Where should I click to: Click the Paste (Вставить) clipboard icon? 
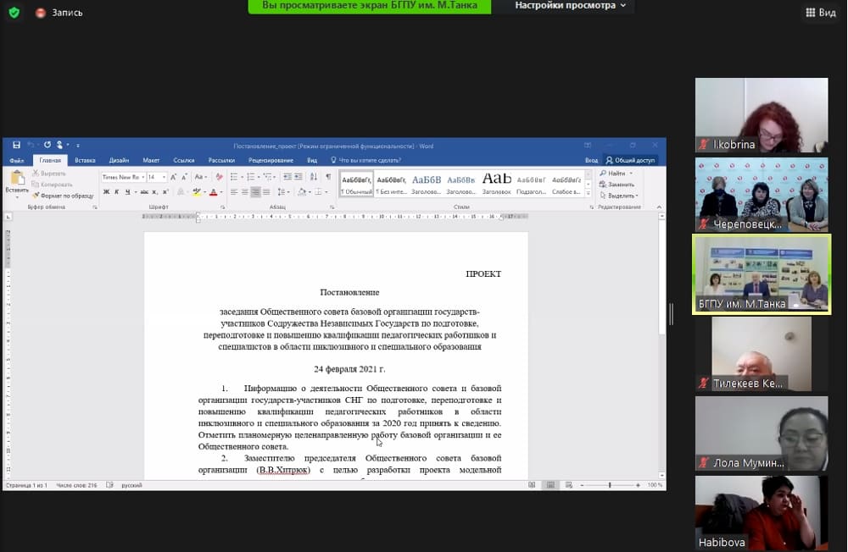[x=17, y=178]
